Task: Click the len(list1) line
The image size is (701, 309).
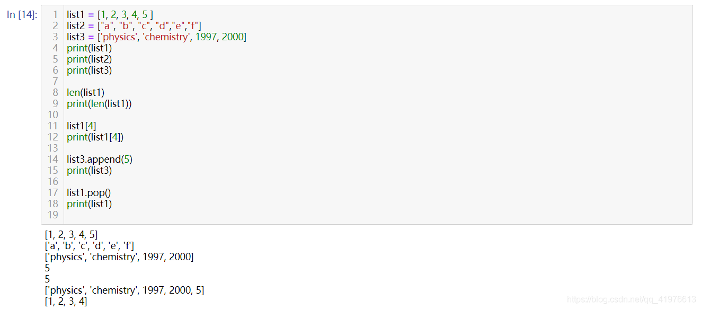Action: (x=86, y=93)
